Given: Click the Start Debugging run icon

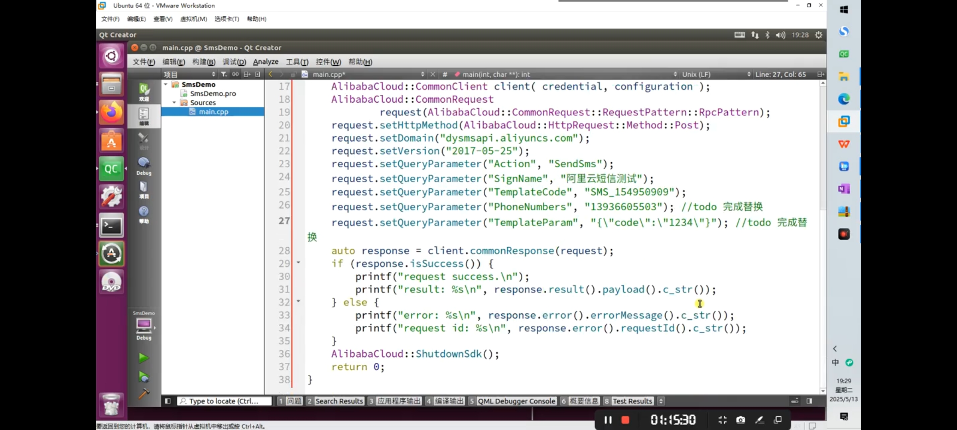Looking at the screenshot, I should [x=144, y=376].
